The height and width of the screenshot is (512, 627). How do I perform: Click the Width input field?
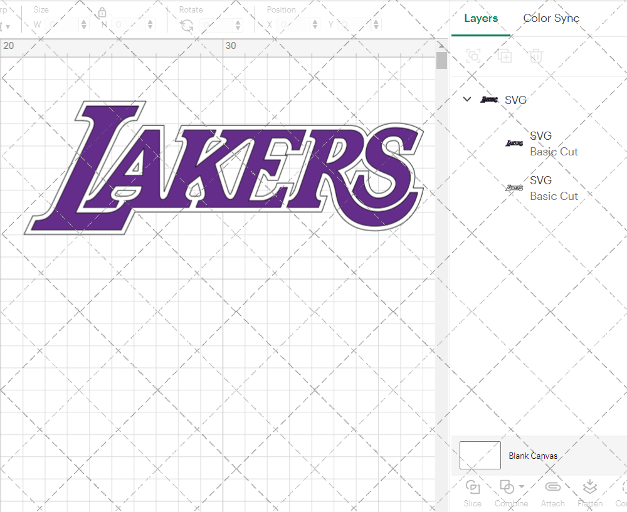tap(62, 25)
